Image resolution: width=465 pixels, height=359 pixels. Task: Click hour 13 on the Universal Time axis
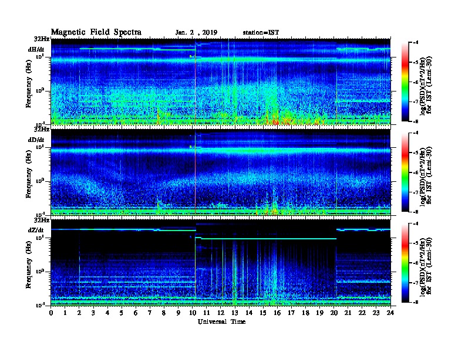point(235,313)
